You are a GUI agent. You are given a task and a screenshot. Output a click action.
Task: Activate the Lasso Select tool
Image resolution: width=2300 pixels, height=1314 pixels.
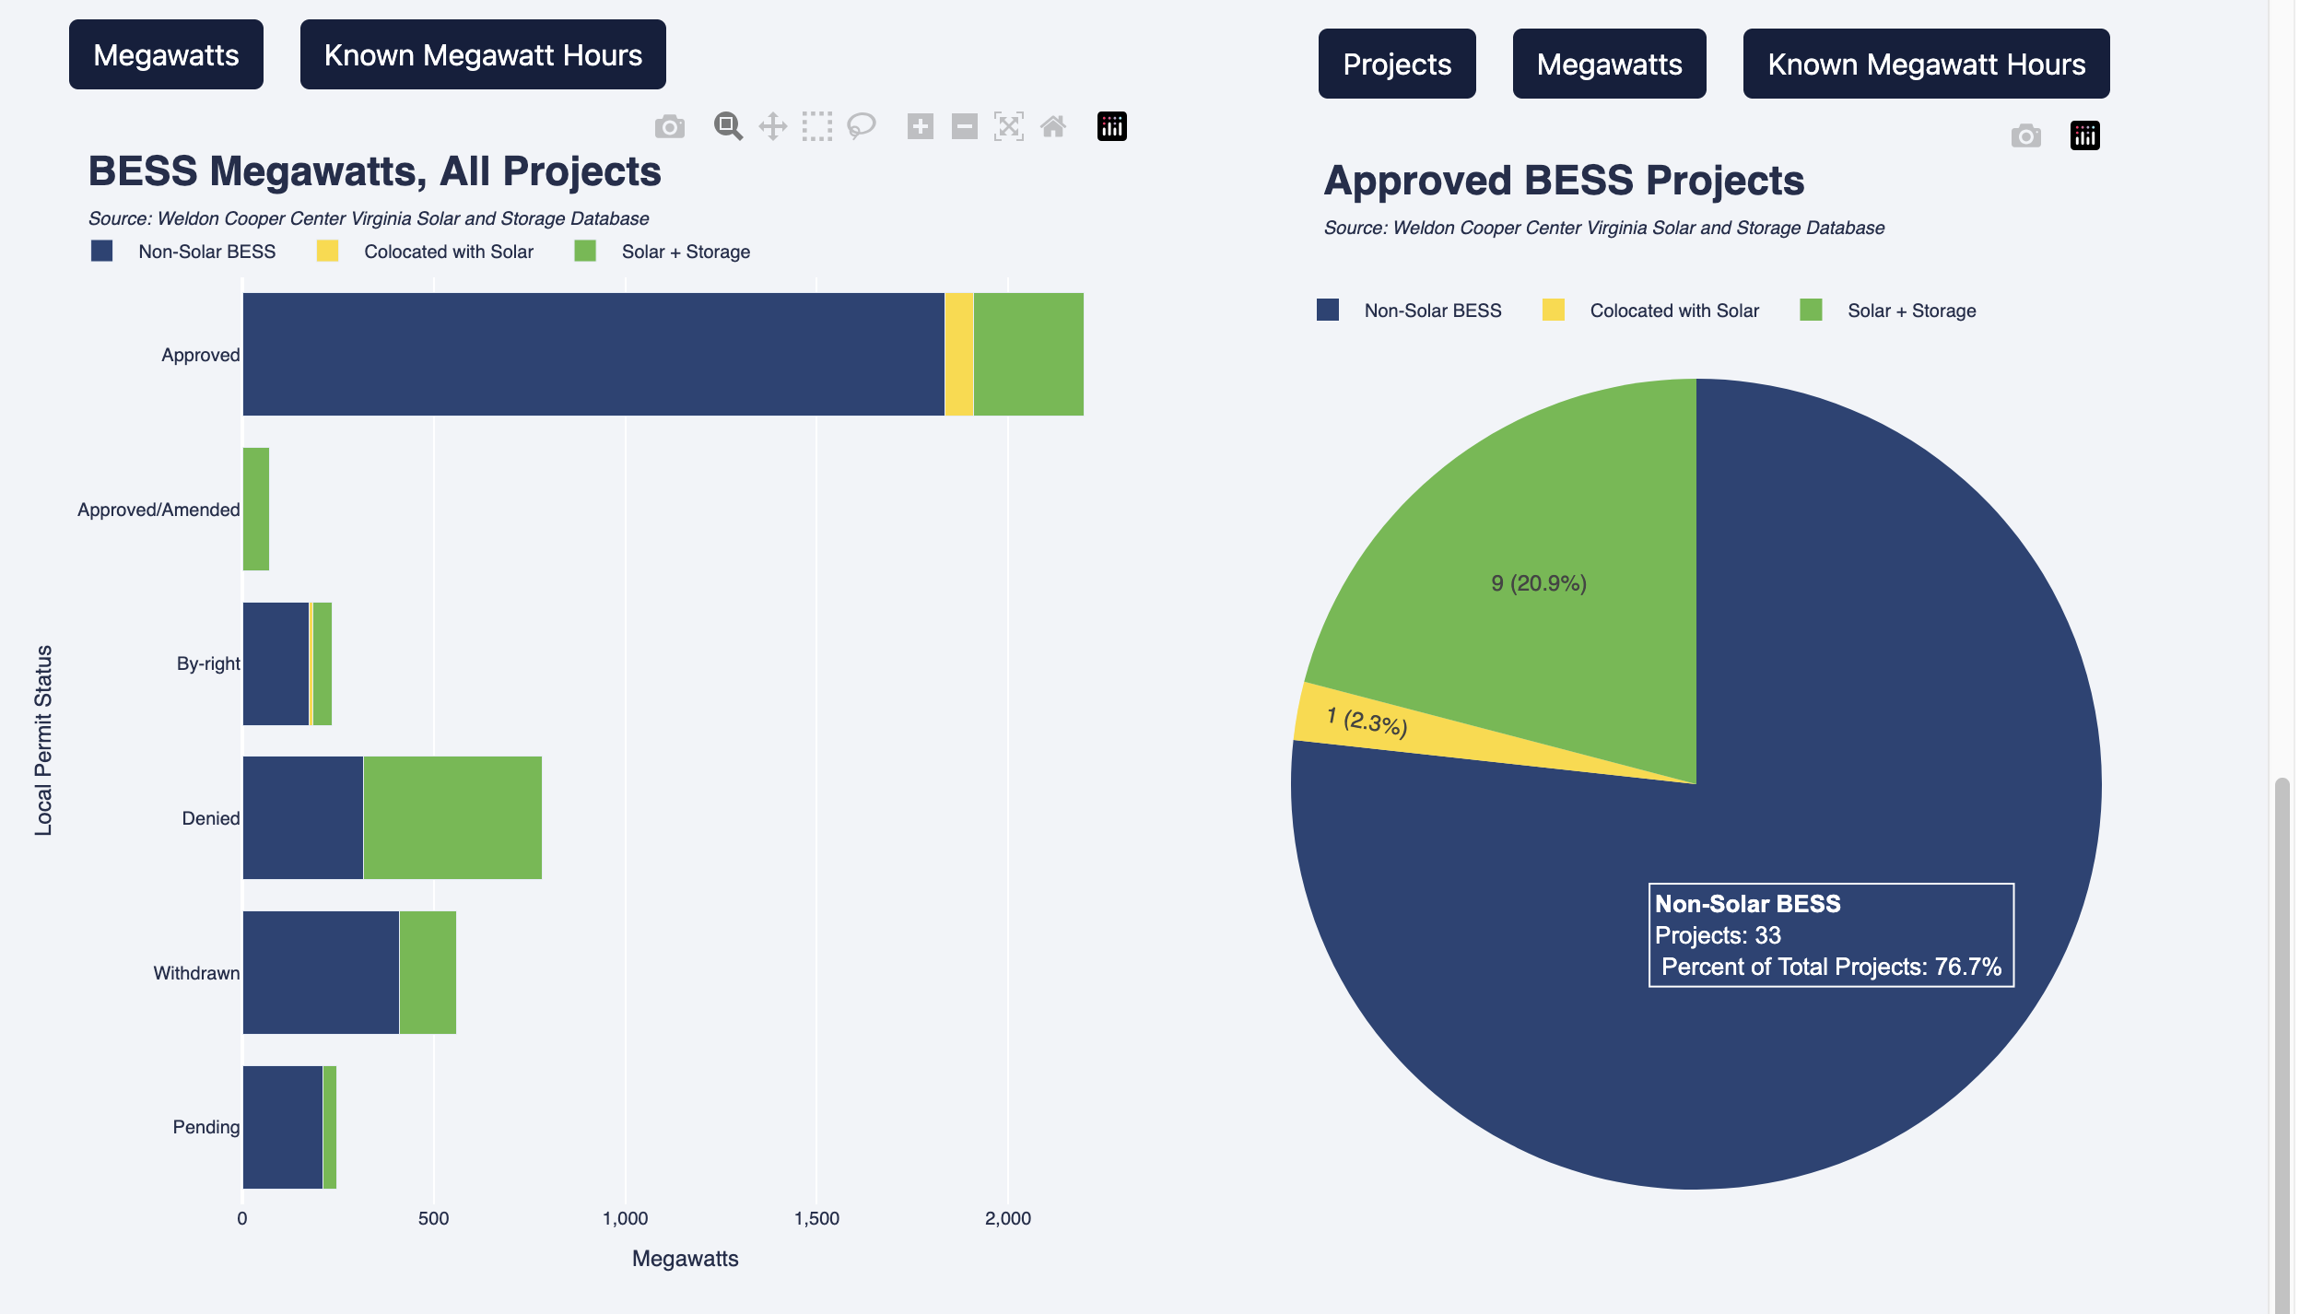pyautogui.click(x=861, y=126)
